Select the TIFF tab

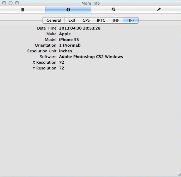(131, 20)
